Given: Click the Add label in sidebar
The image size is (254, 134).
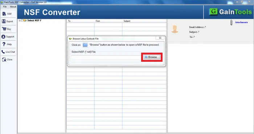Looking at the screenshot, I should point(9,14).
